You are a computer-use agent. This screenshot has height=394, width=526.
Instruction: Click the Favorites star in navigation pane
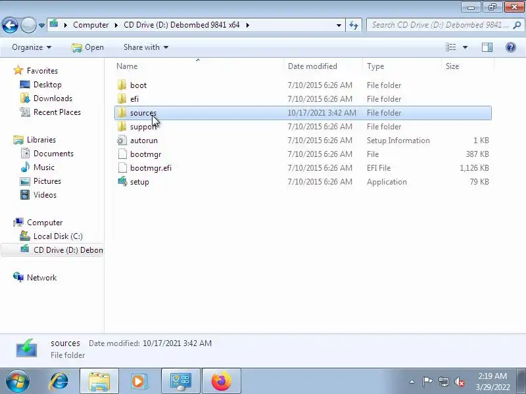[18, 70]
